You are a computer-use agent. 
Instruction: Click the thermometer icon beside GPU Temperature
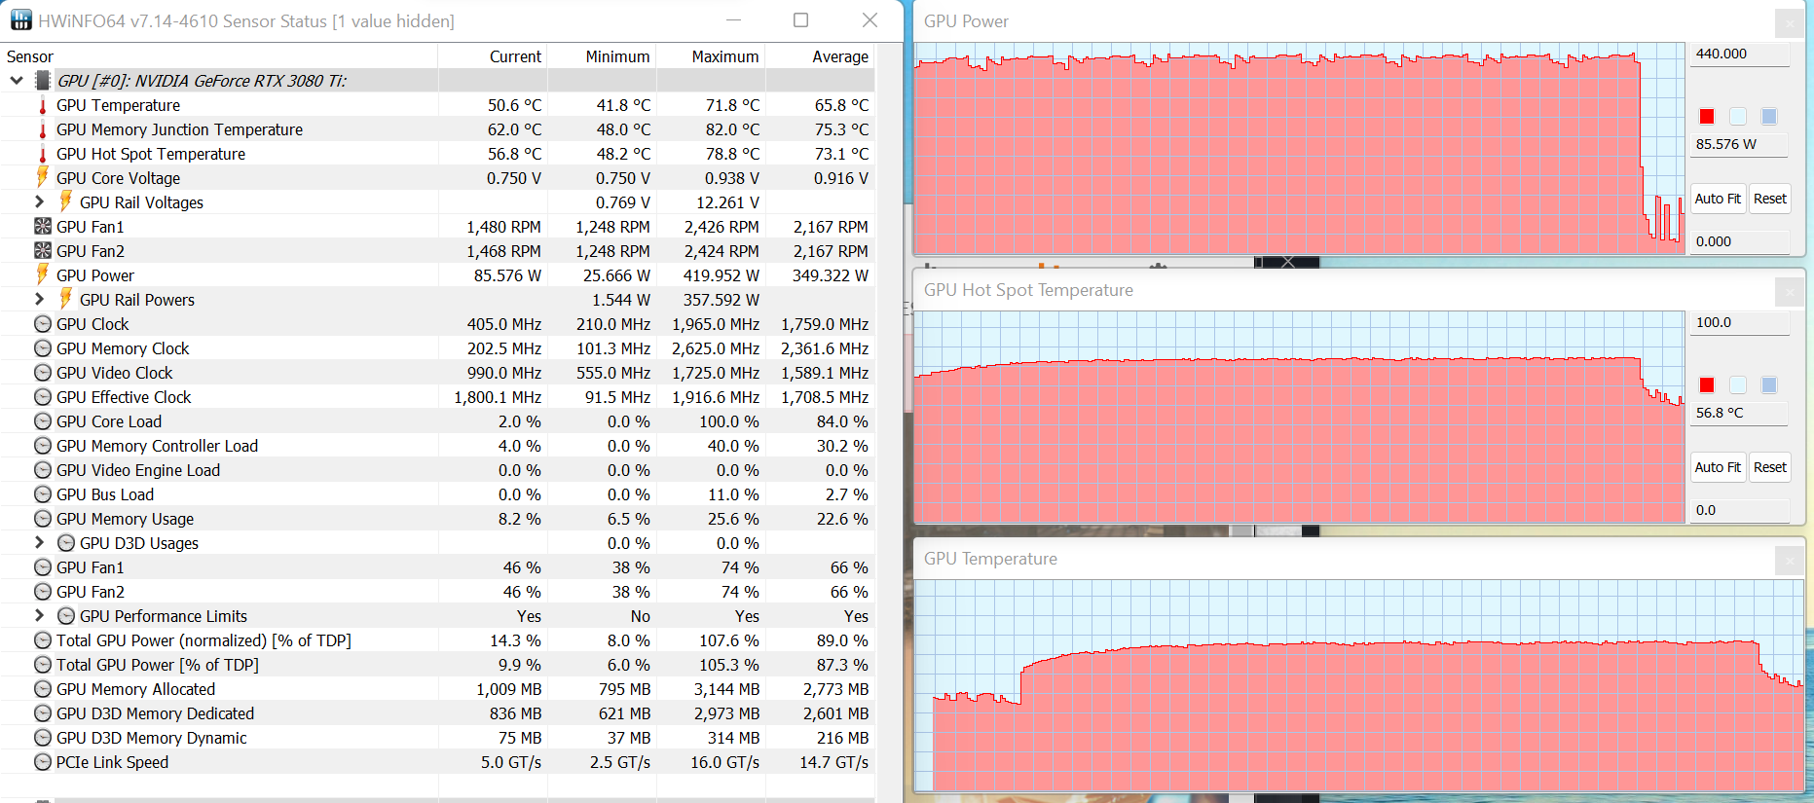43,105
